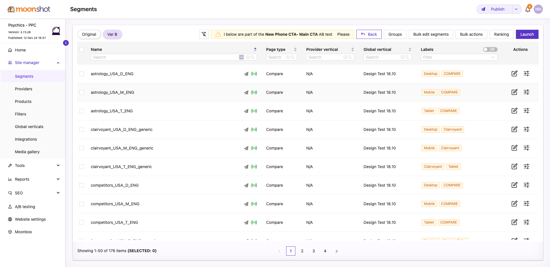The image size is (550, 267).
Task: Go to page 3 of results
Action: pos(314,251)
